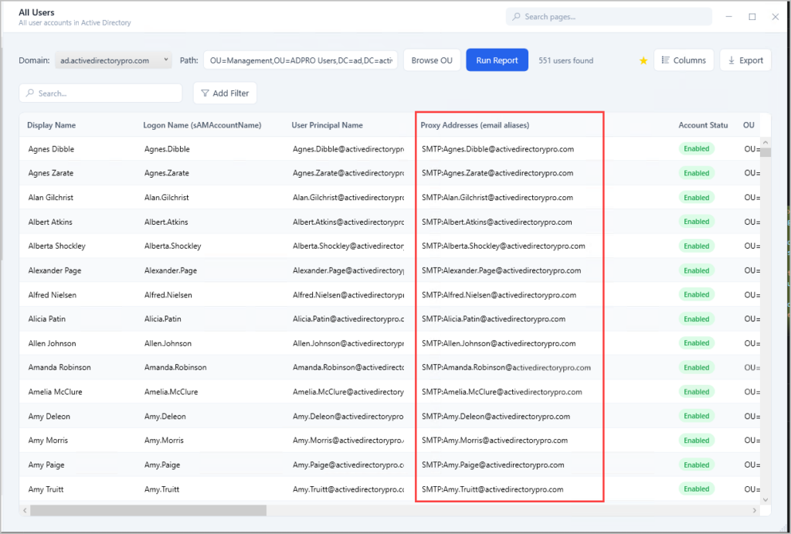
Task: Click the Browse OU button
Action: pyautogui.click(x=432, y=60)
